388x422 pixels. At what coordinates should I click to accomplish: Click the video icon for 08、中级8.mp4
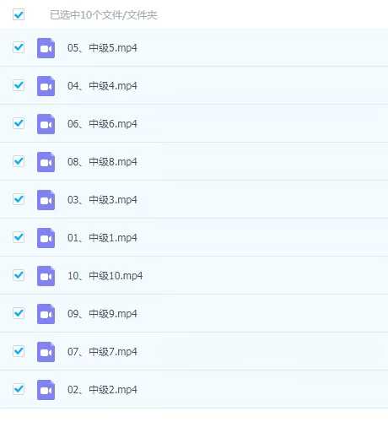click(x=46, y=162)
